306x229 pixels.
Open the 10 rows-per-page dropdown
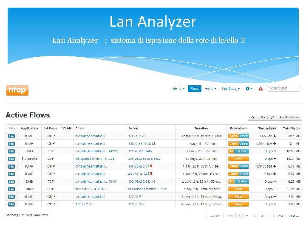click(262, 117)
